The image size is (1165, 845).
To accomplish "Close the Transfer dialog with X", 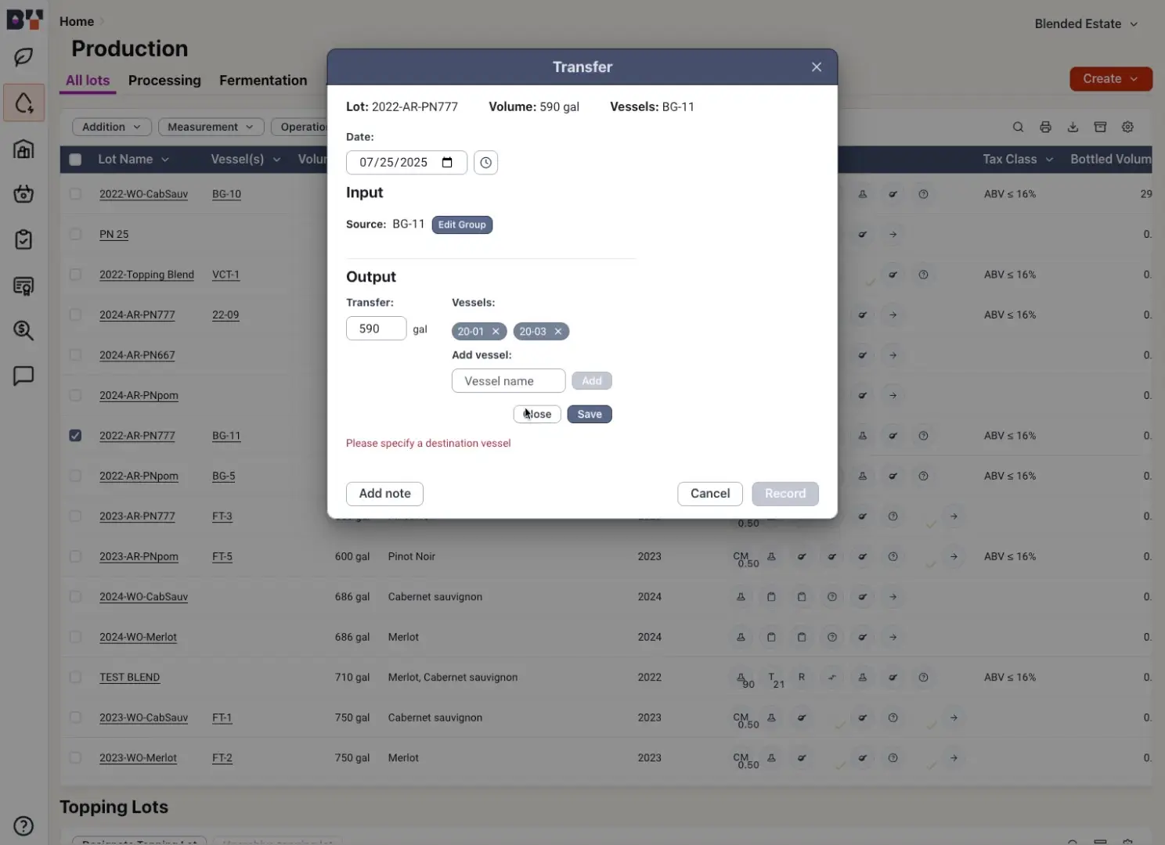I will pos(817,67).
